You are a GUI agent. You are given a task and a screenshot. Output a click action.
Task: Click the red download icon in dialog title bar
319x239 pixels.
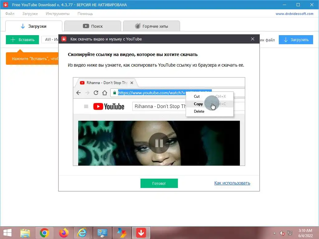64,39
